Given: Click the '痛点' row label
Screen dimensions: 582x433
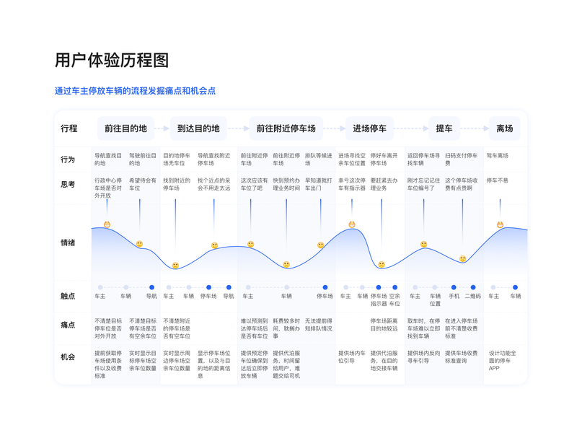Looking at the screenshot, I should pyautogui.click(x=68, y=325).
